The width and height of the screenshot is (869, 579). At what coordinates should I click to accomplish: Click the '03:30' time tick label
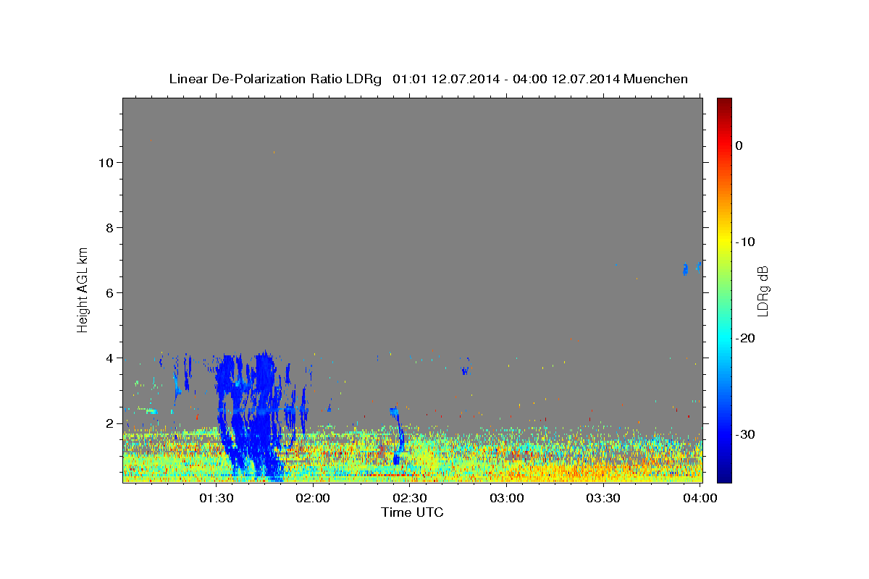coord(604,498)
